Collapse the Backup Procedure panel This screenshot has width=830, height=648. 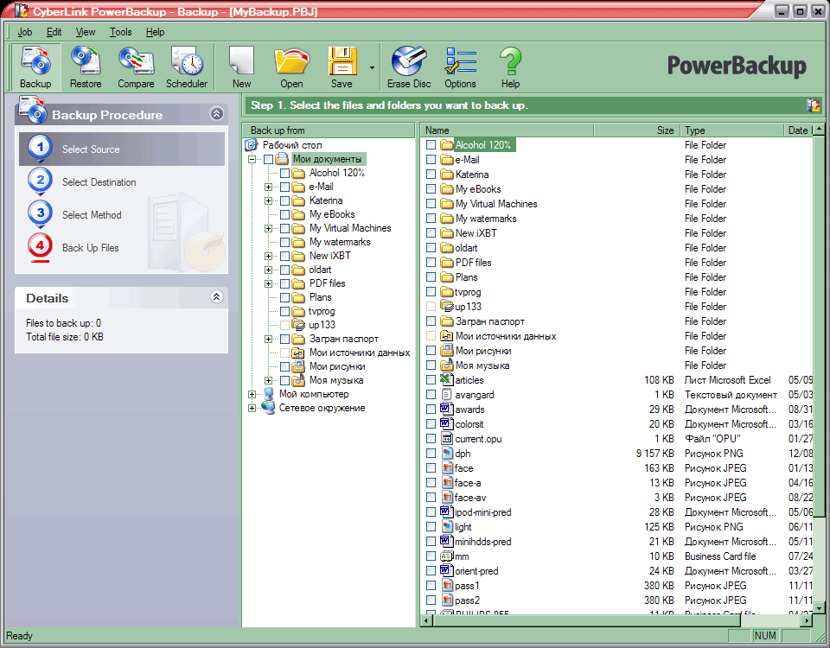pyautogui.click(x=216, y=114)
